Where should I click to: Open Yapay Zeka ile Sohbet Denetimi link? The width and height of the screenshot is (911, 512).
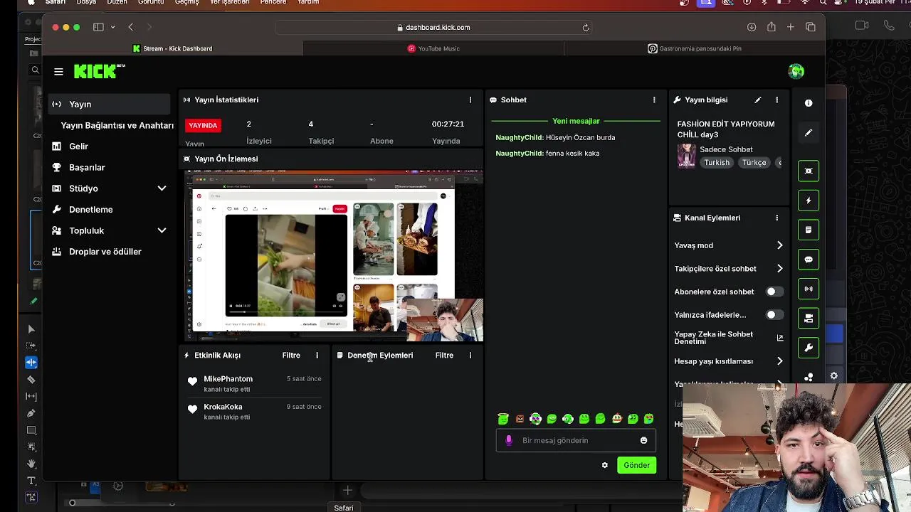(729, 338)
